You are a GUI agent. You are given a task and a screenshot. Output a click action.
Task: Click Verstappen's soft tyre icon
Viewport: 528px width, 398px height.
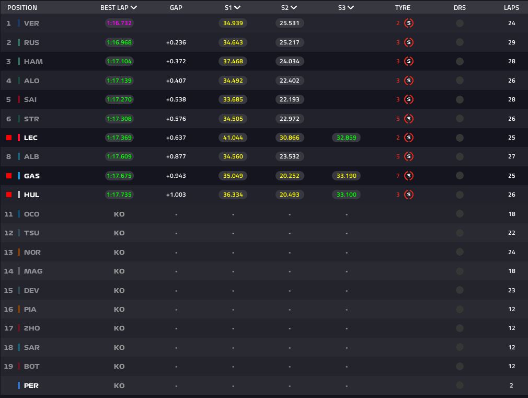point(409,23)
